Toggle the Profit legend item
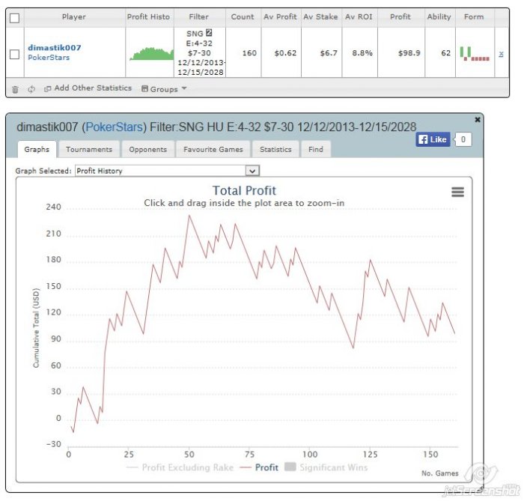Screen dimensions: 524x501 [259, 467]
